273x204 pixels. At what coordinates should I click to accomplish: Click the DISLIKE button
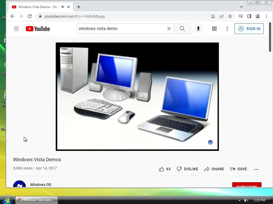(x=187, y=169)
